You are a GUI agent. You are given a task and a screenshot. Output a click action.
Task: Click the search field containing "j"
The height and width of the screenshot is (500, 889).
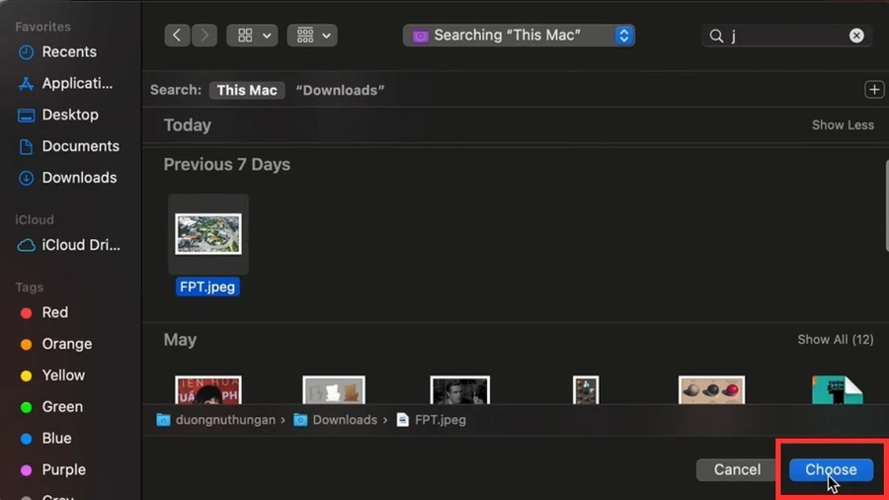(787, 36)
